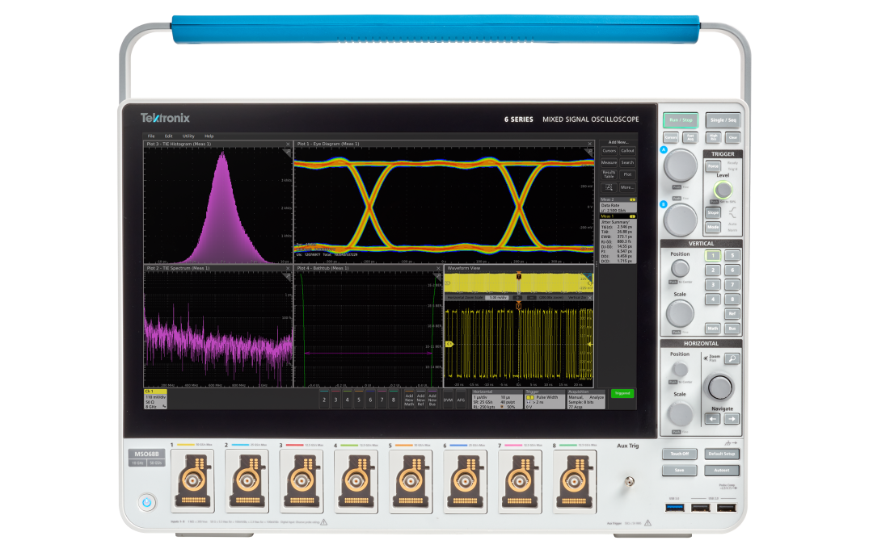Tap Add New Ref on the settings bar

[421, 400]
